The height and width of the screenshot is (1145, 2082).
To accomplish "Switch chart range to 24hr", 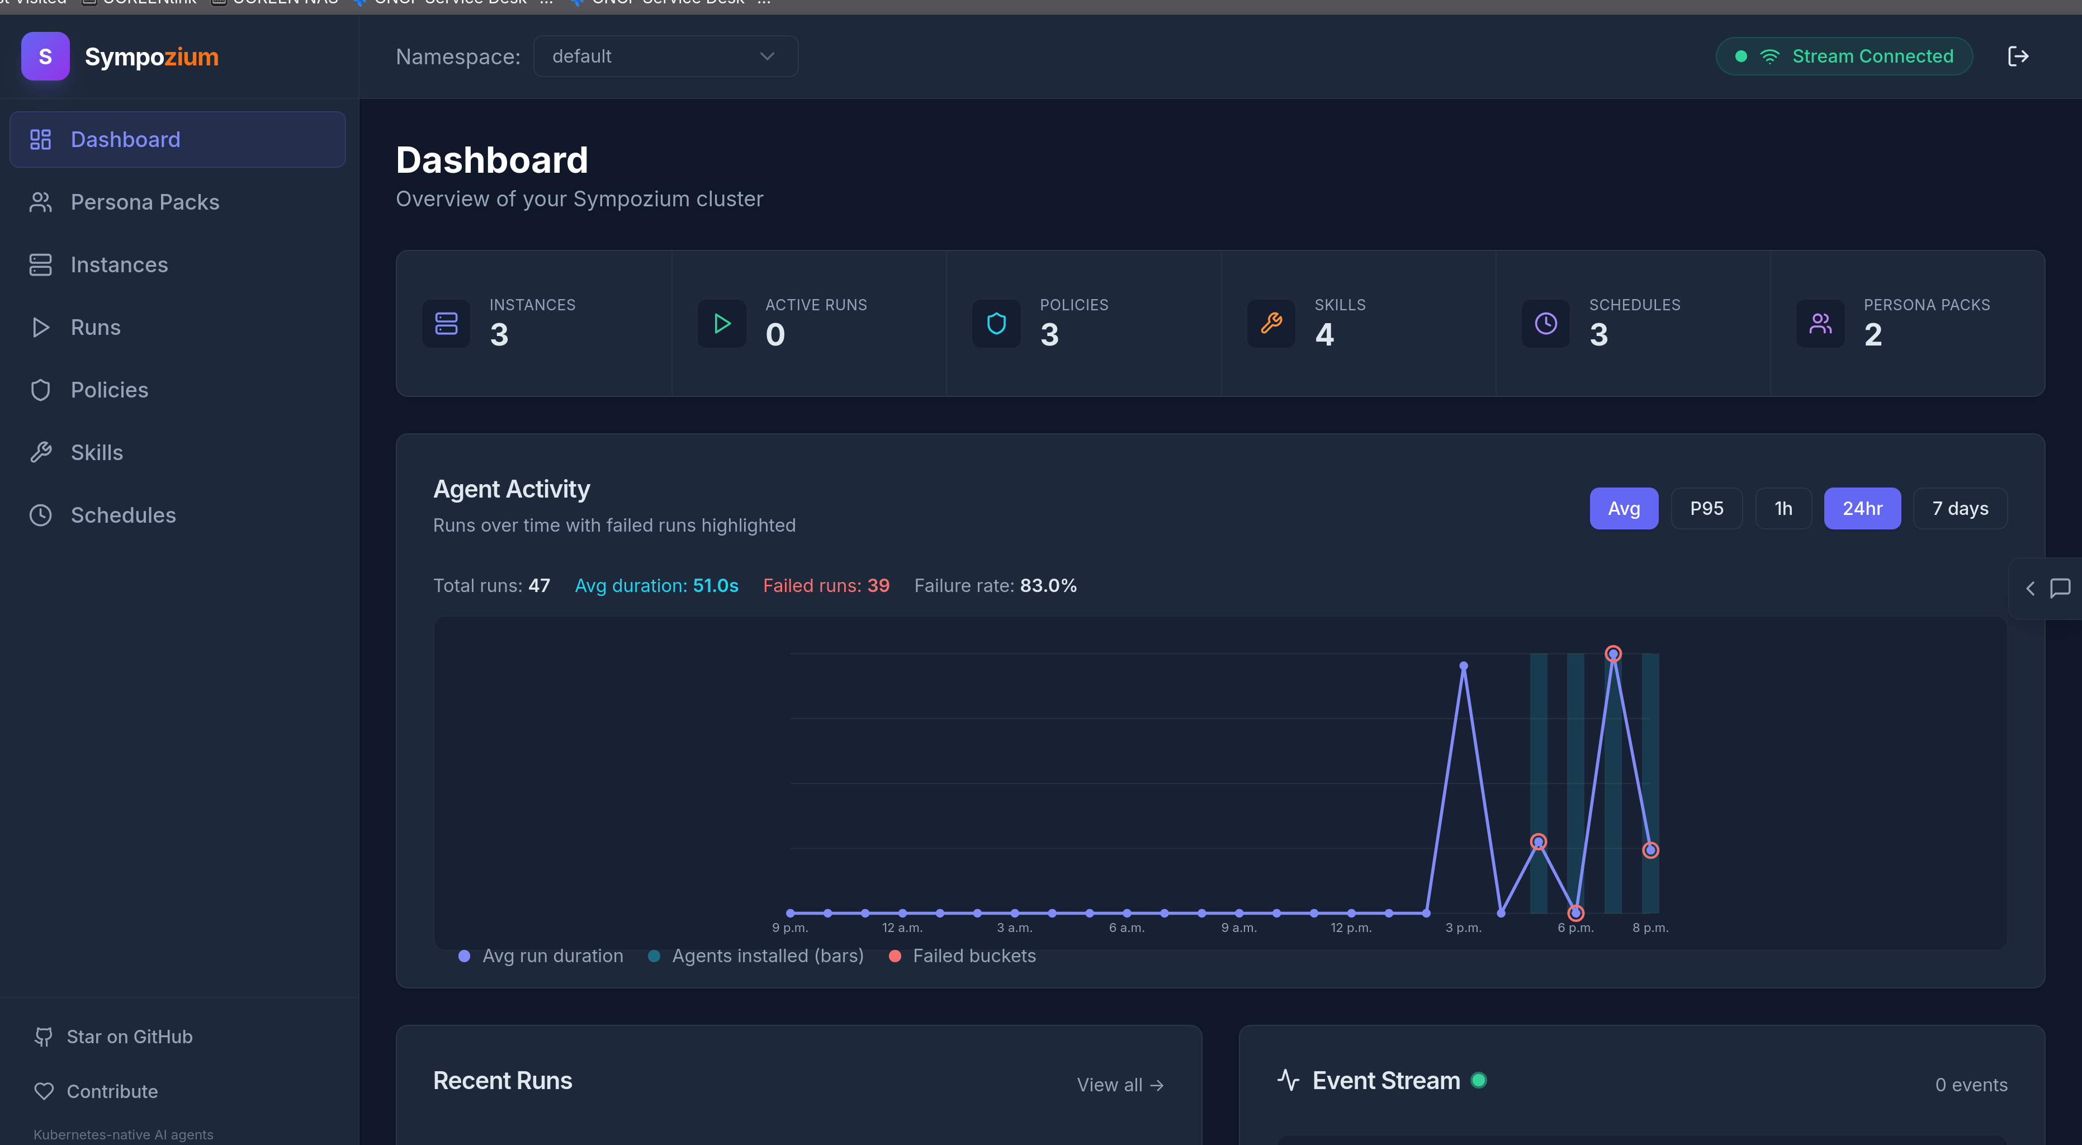I will tap(1862, 508).
